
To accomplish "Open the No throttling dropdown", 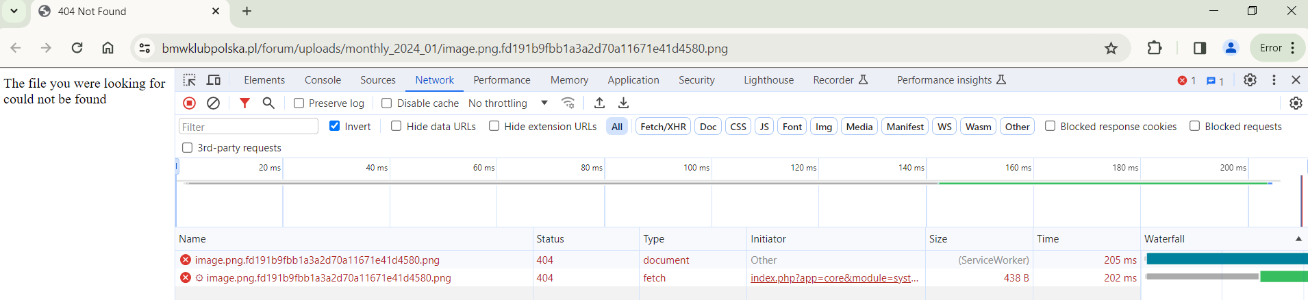I will [508, 103].
